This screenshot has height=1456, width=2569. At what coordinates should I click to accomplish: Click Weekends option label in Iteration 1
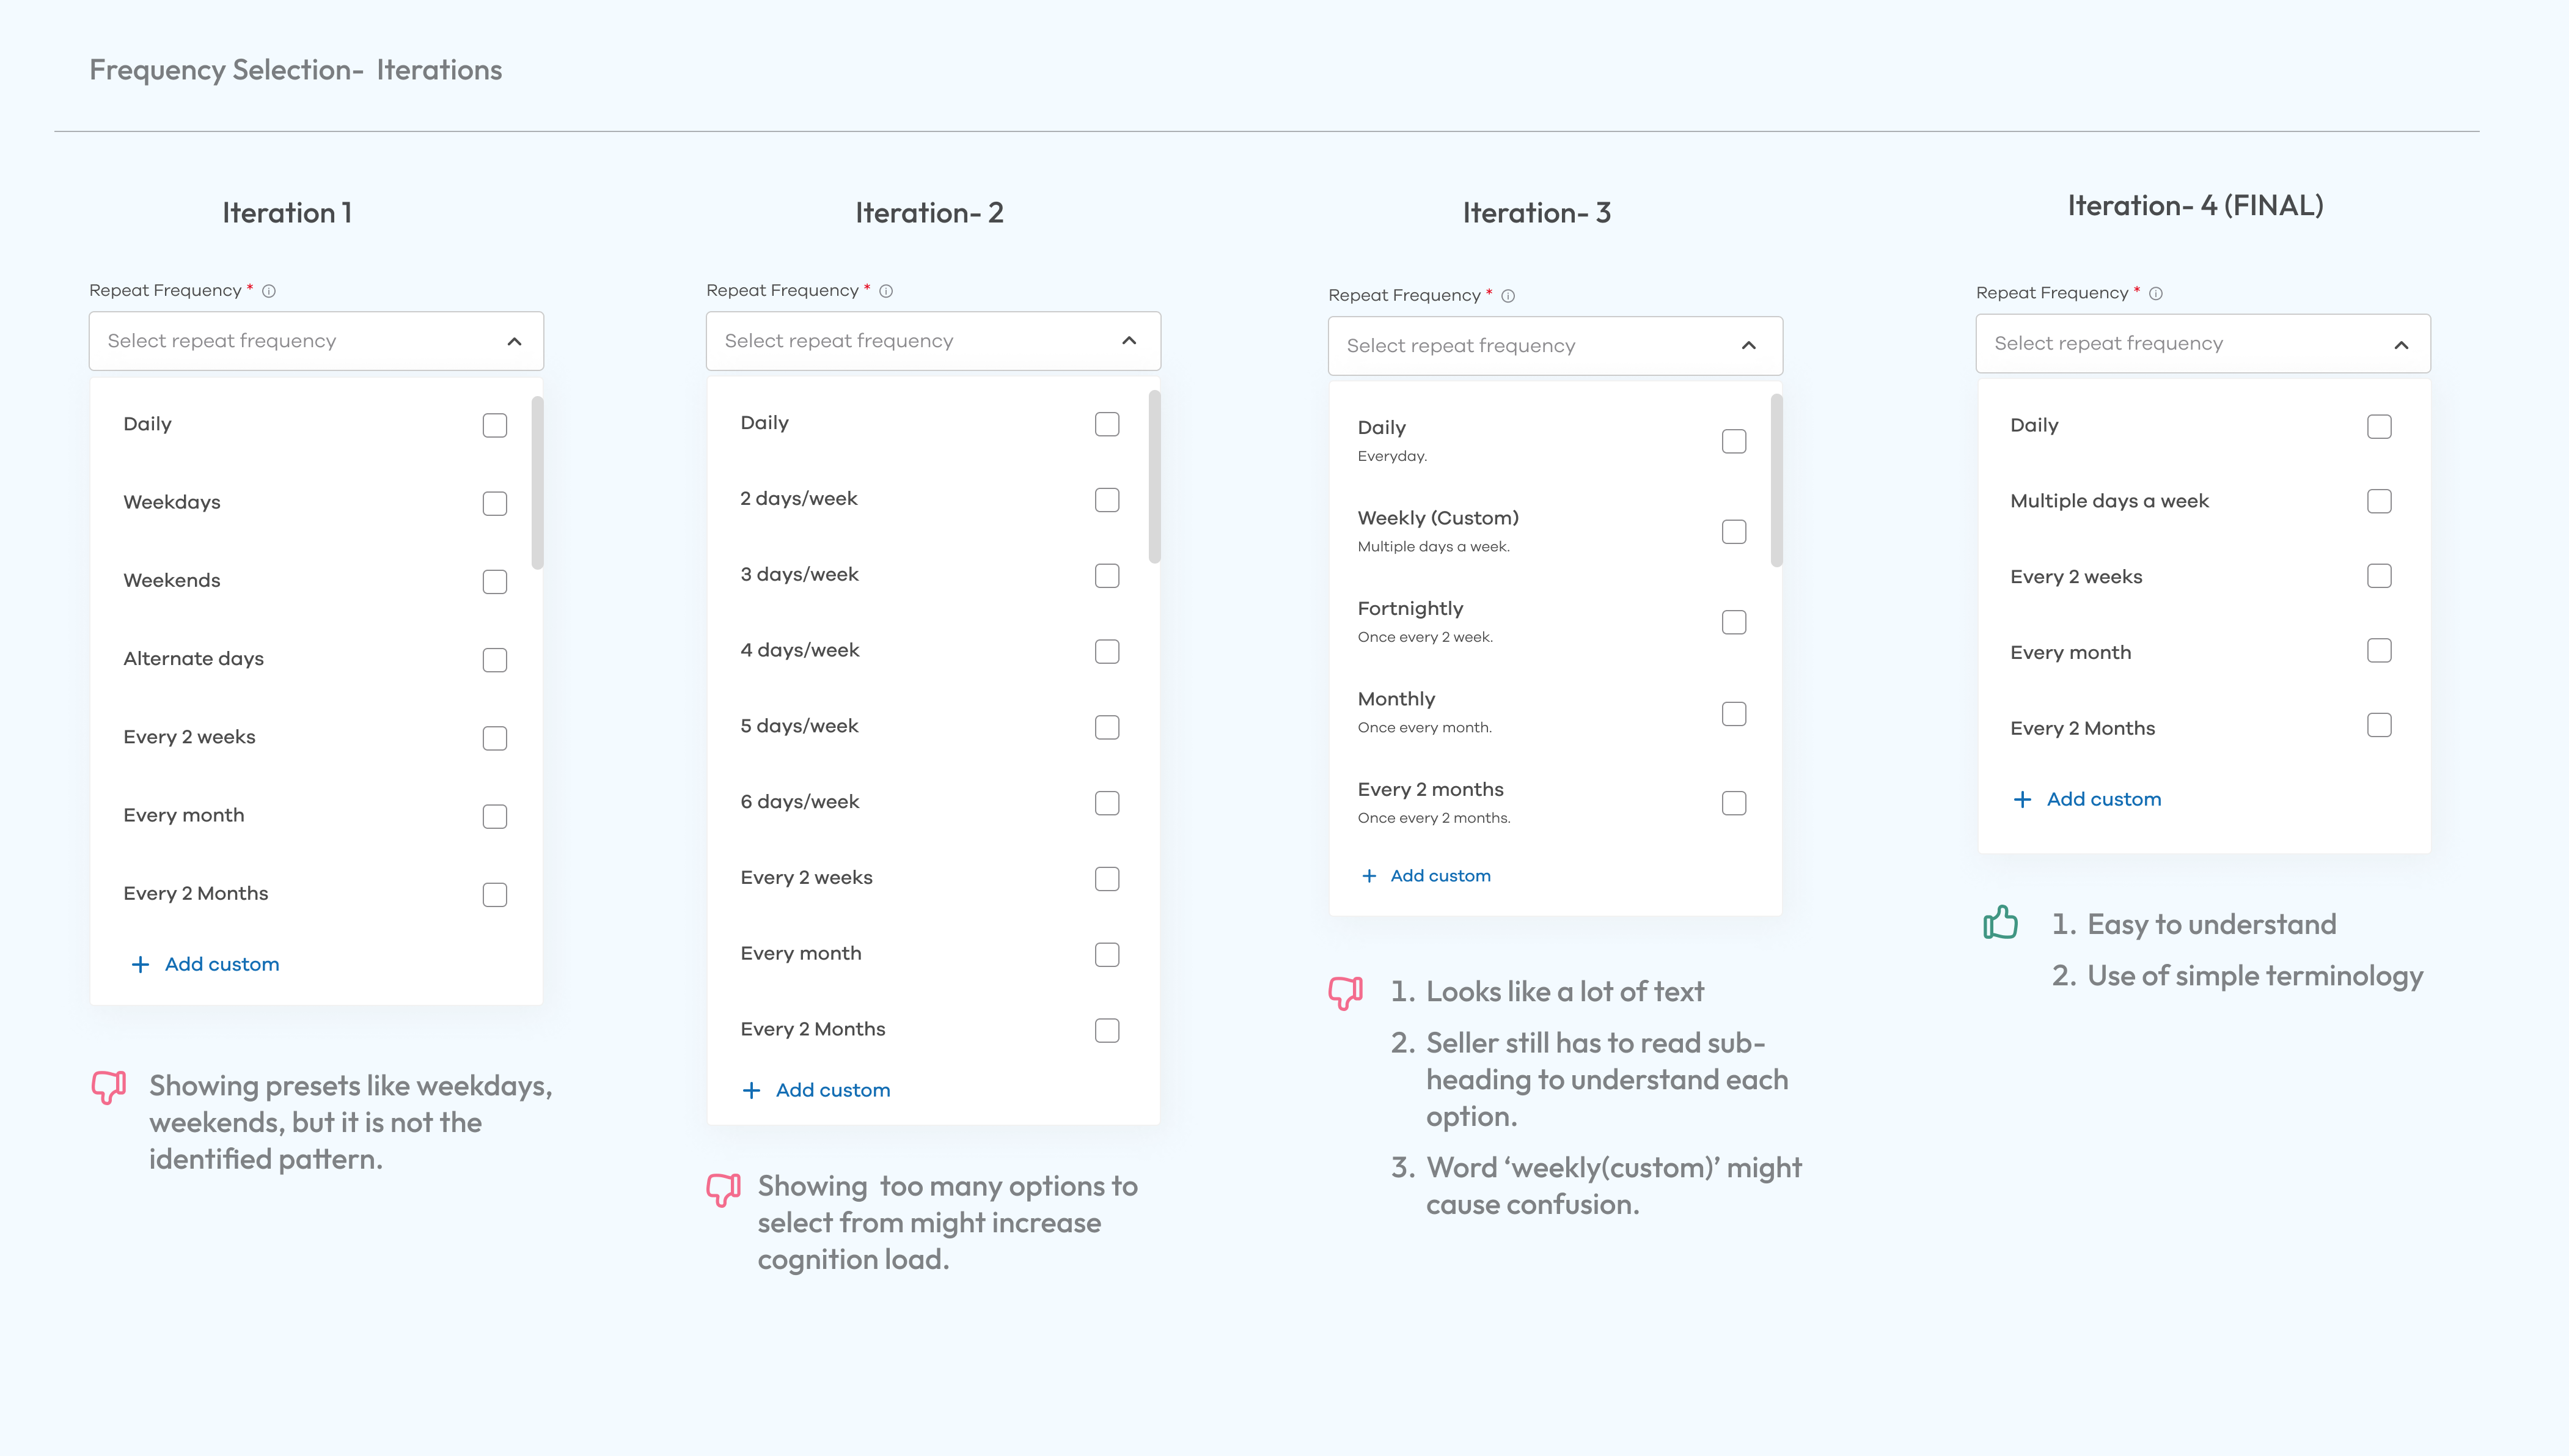click(172, 581)
